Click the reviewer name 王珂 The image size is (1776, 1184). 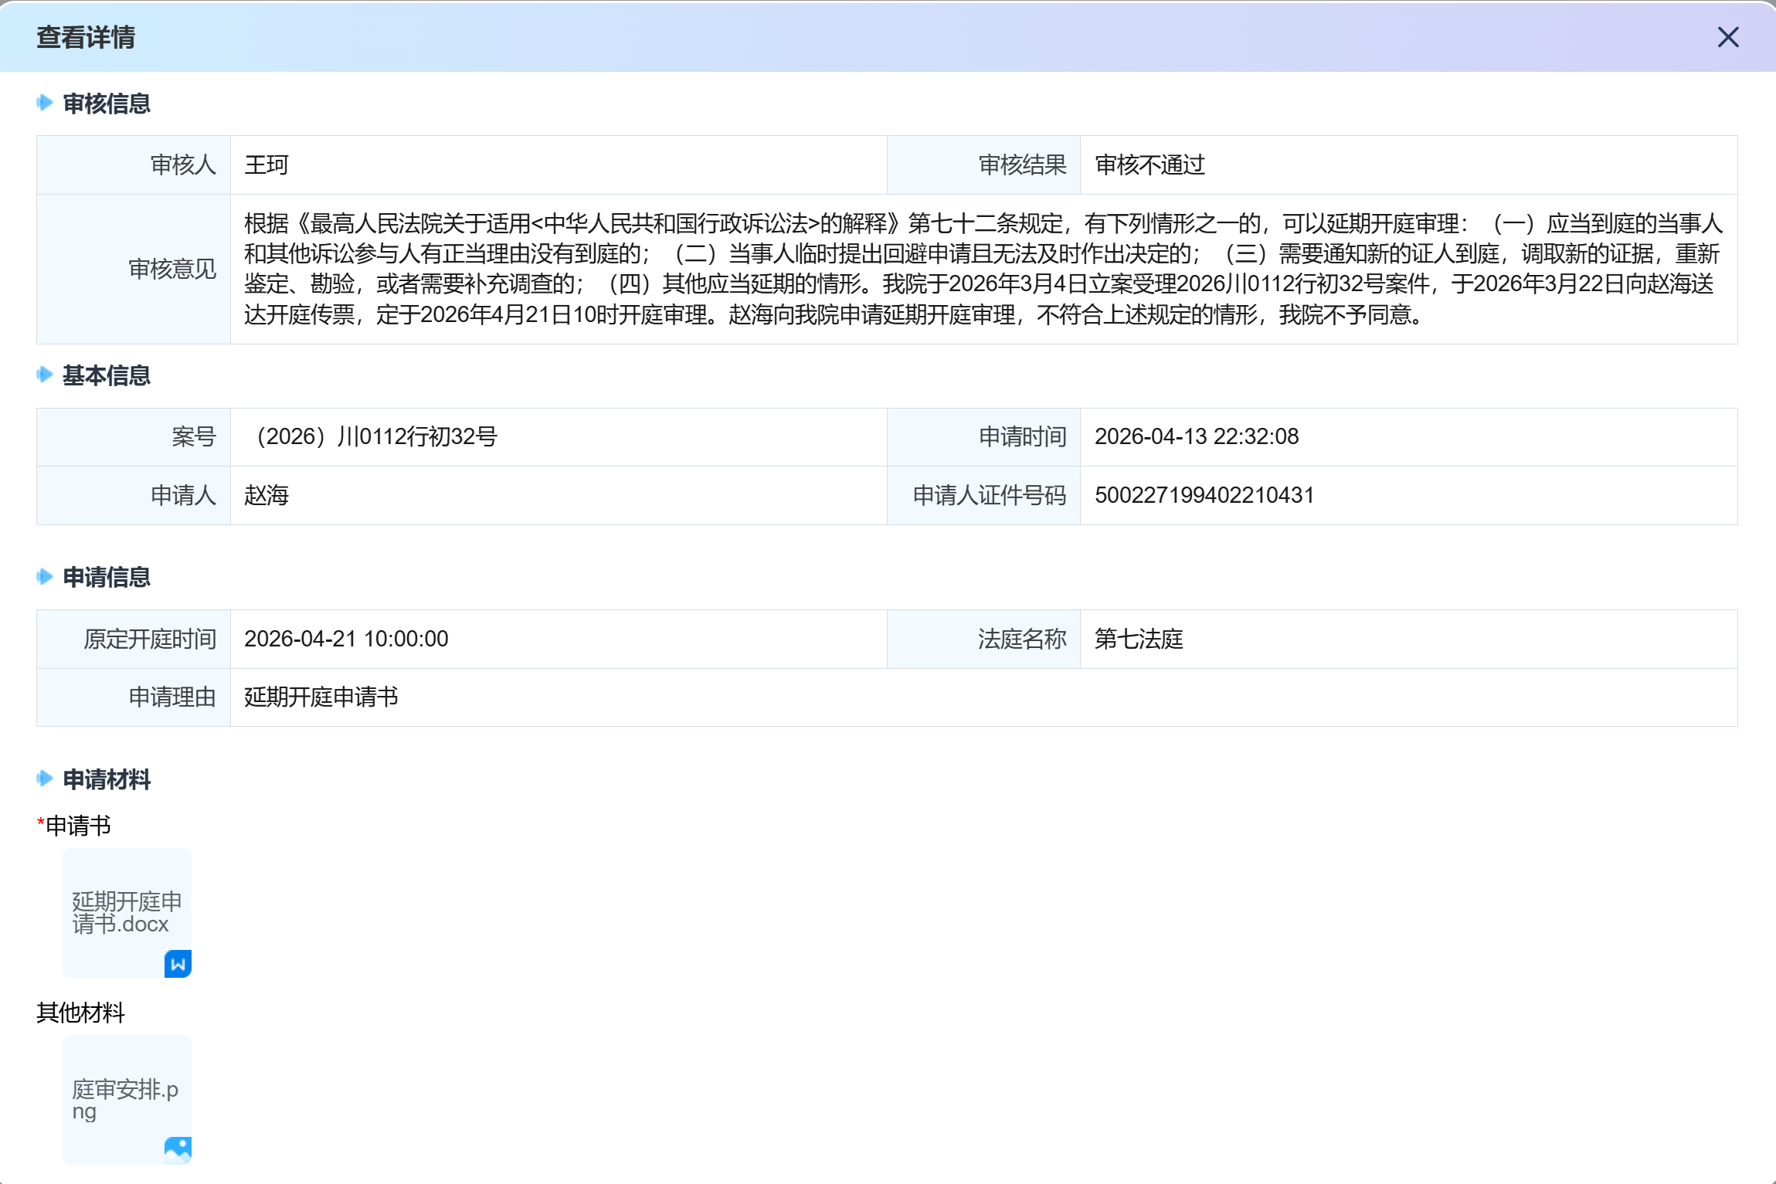point(267,165)
